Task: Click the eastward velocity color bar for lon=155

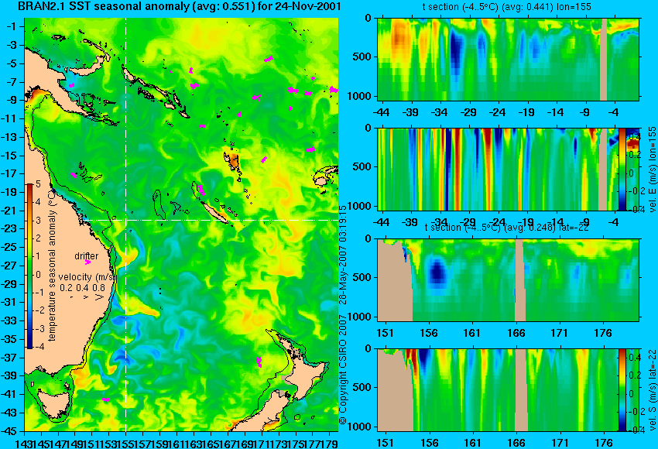Action: click(x=622, y=169)
